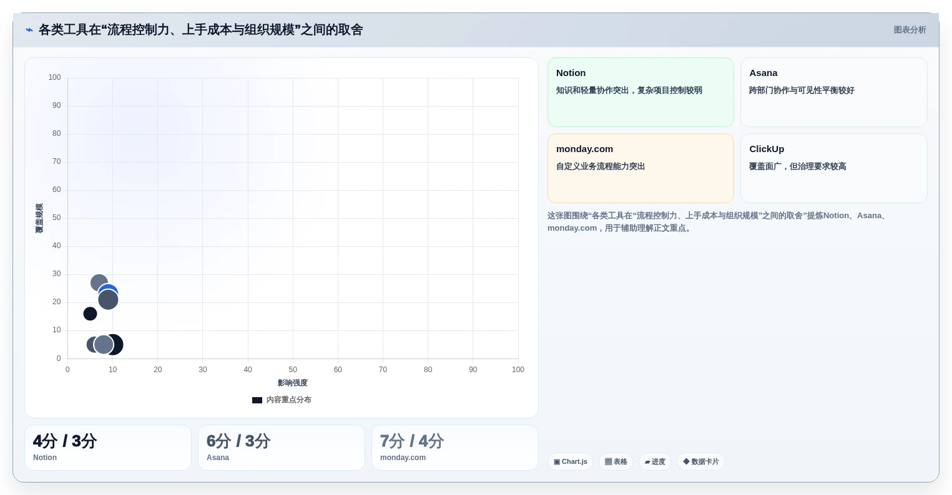Screen dimensions: 952x495
Task: Click the text 跨部门协作与可见性平衡较好
Action: pyautogui.click(x=802, y=90)
